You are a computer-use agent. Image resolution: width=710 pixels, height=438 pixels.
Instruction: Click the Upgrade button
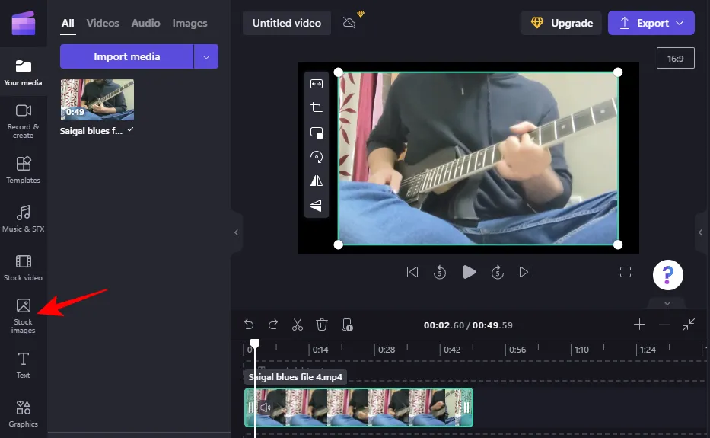(561, 23)
